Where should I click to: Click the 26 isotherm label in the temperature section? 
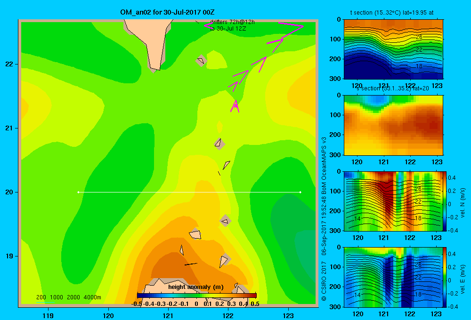point(419,37)
